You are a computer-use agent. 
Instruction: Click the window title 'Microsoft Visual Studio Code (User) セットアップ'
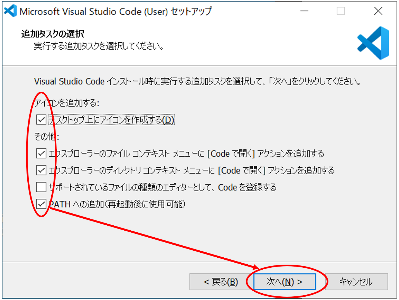pyautogui.click(x=116, y=11)
